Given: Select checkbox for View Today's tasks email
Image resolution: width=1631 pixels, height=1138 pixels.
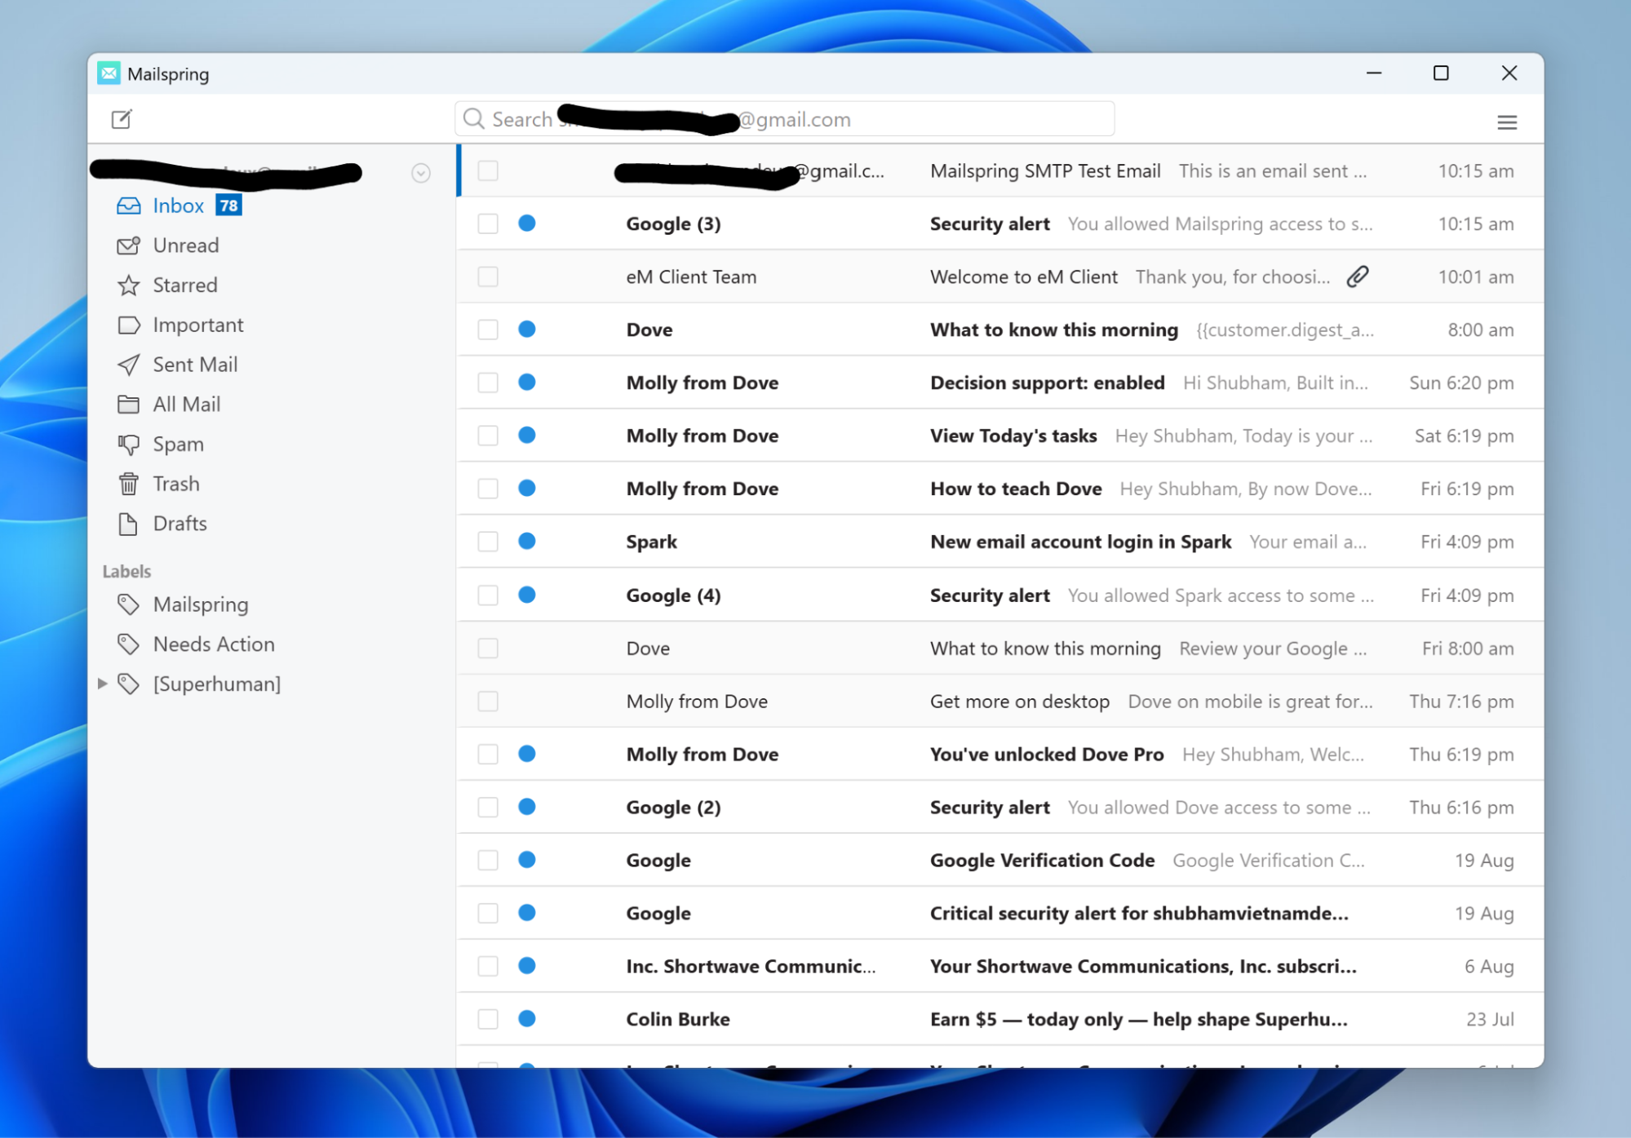Looking at the screenshot, I should click(488, 436).
